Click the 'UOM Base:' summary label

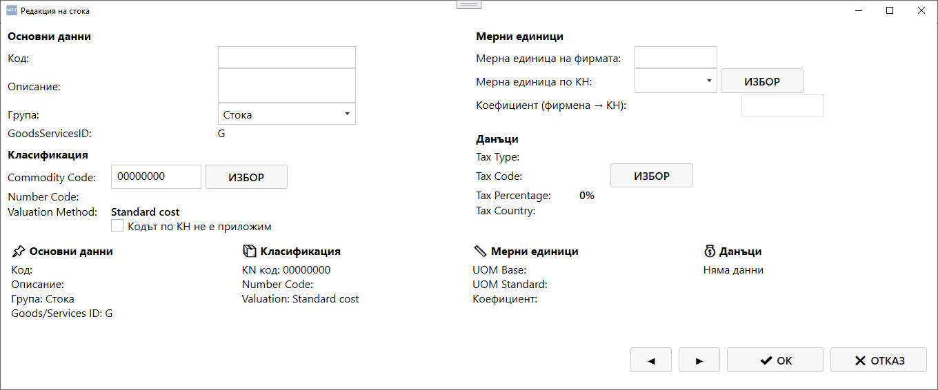tap(499, 270)
